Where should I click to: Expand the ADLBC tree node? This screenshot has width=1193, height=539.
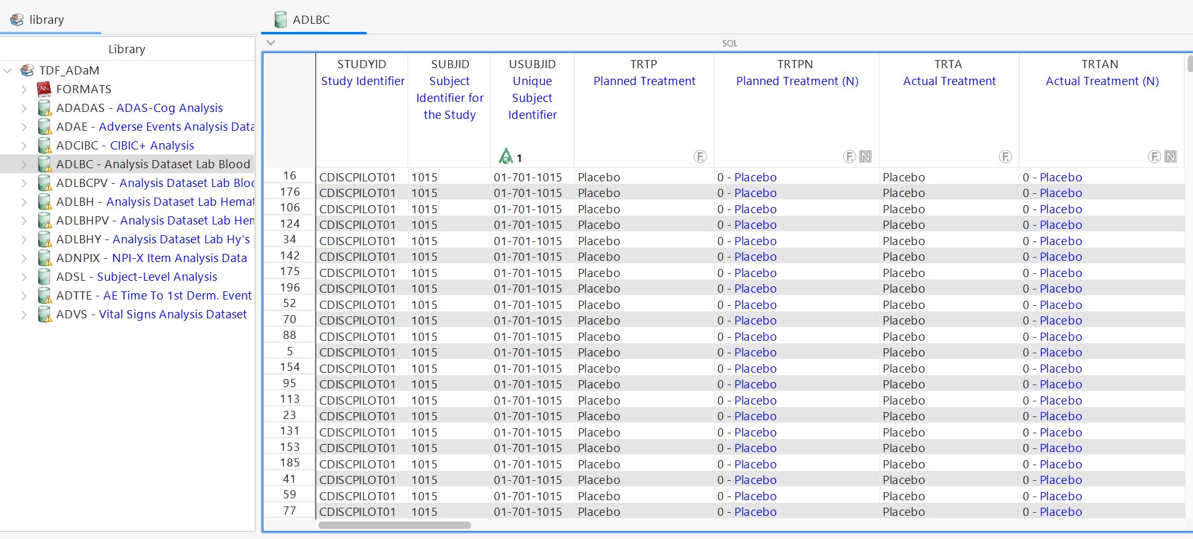24,164
